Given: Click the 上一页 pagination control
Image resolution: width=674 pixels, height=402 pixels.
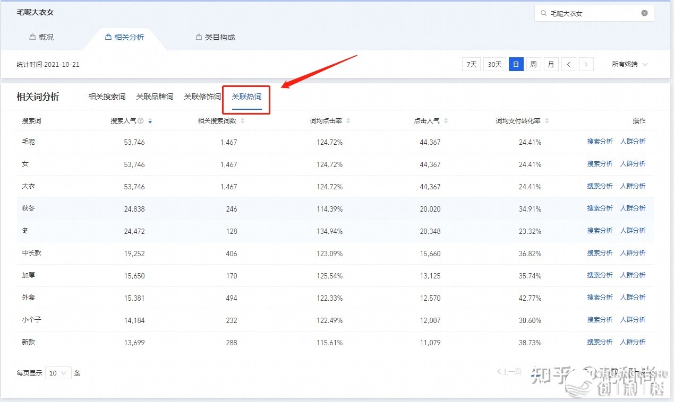Looking at the screenshot, I should [x=508, y=372].
